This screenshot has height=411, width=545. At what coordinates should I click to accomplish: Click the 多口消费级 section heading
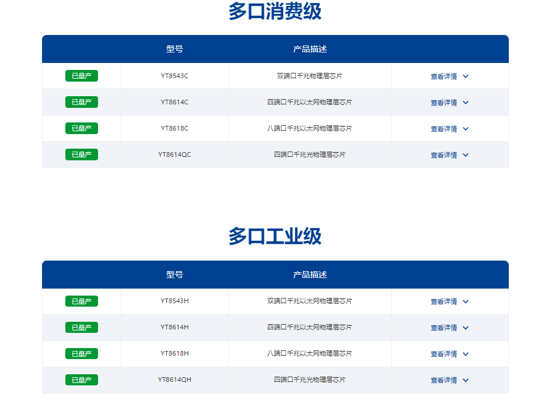pos(275,11)
